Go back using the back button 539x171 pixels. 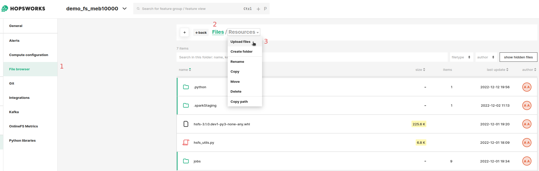click(x=201, y=32)
